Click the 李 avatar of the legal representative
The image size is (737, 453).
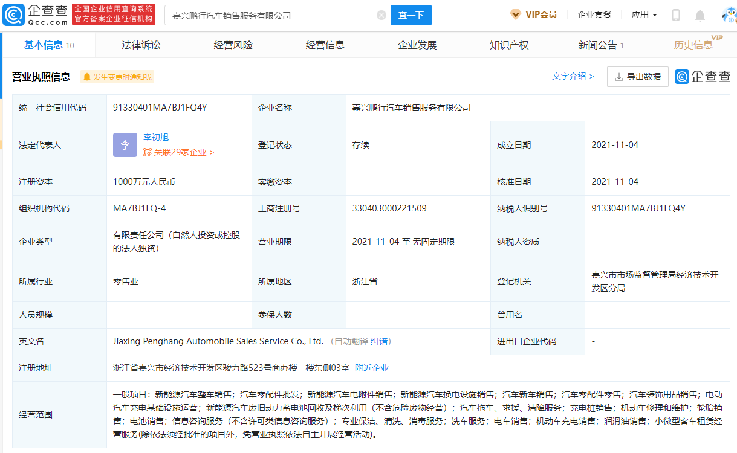pyautogui.click(x=125, y=145)
